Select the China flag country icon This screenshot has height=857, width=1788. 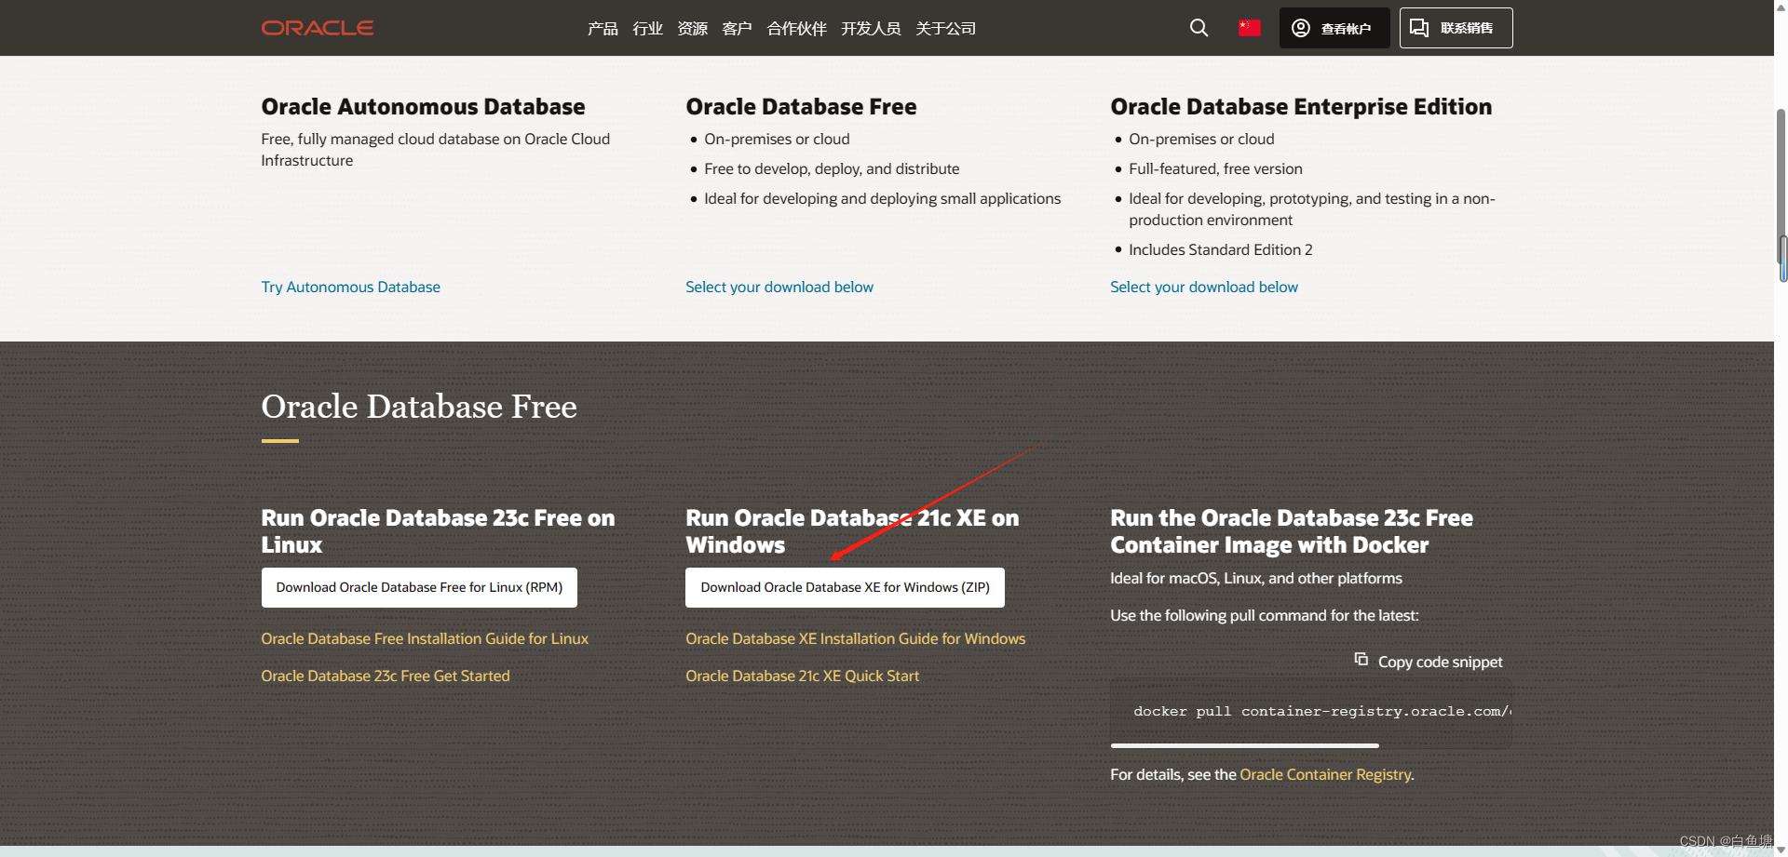[x=1249, y=28]
